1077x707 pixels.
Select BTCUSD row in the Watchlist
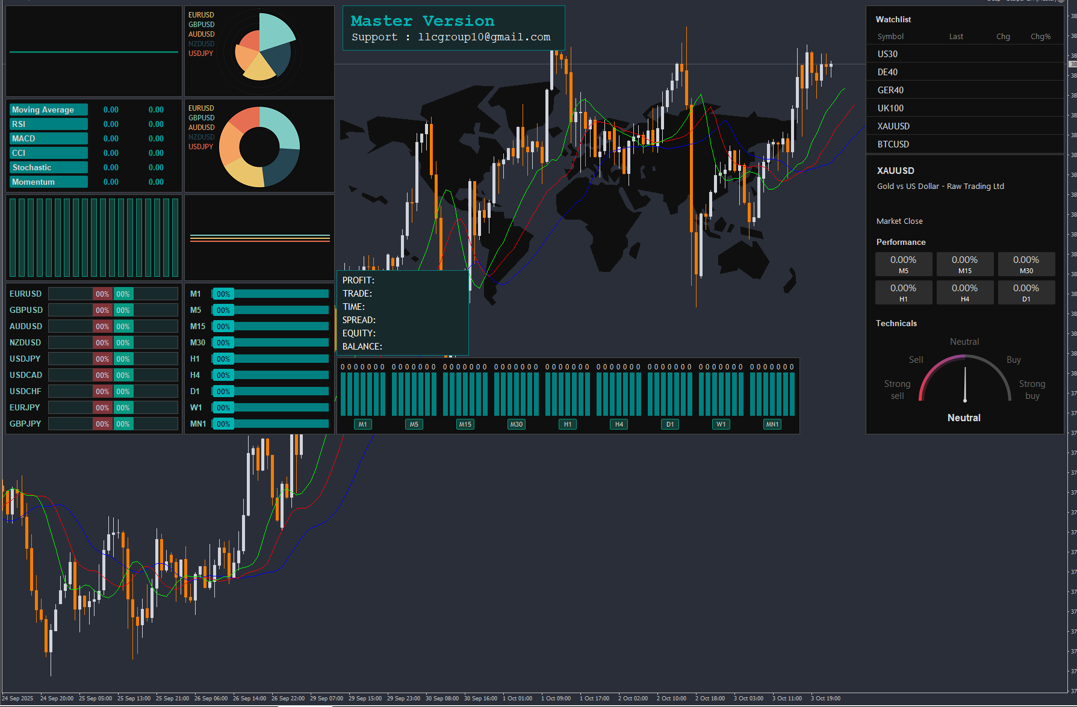[x=893, y=144]
